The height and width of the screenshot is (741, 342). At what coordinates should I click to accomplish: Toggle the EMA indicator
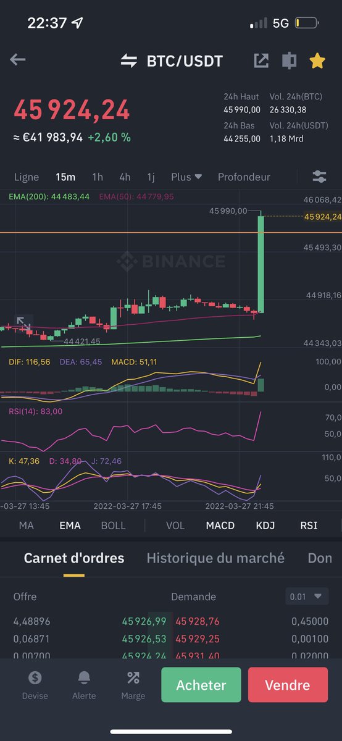click(70, 525)
